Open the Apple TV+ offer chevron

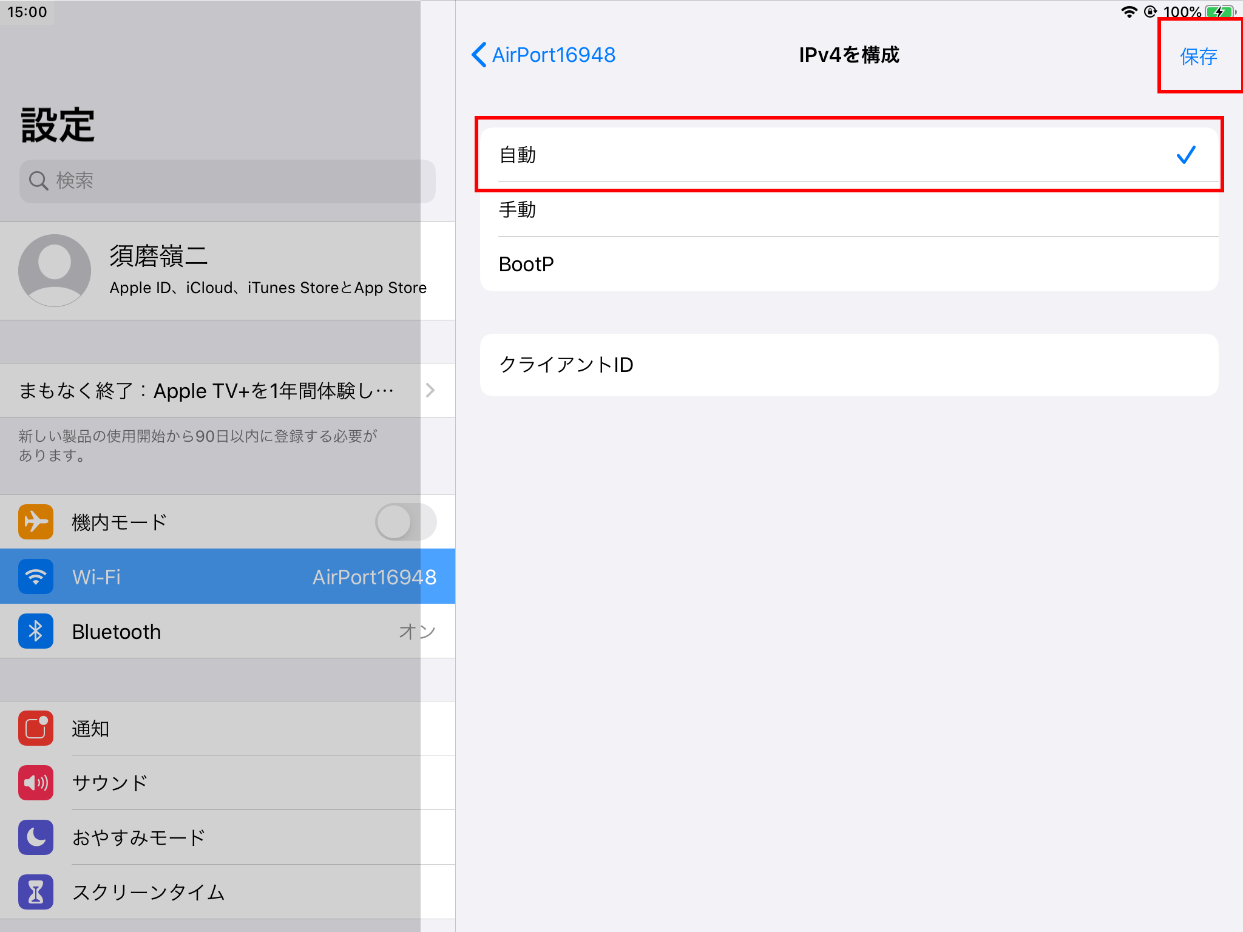pyautogui.click(x=430, y=390)
